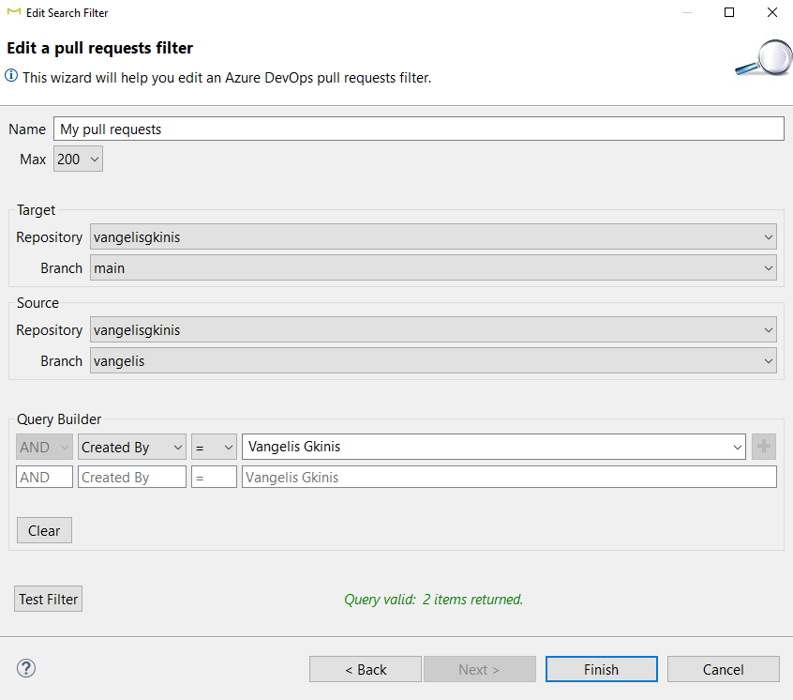
Task: Expand the Source Repository dropdown
Action: [x=432, y=330]
